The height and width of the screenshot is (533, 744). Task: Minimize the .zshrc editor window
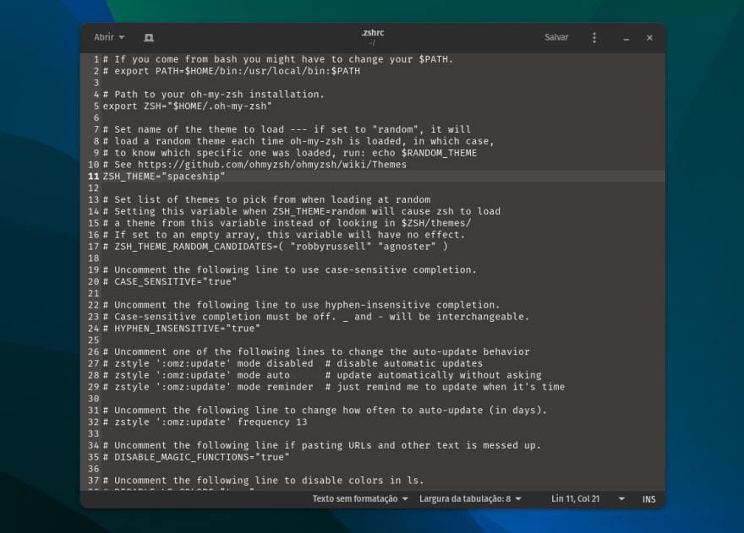pos(626,38)
